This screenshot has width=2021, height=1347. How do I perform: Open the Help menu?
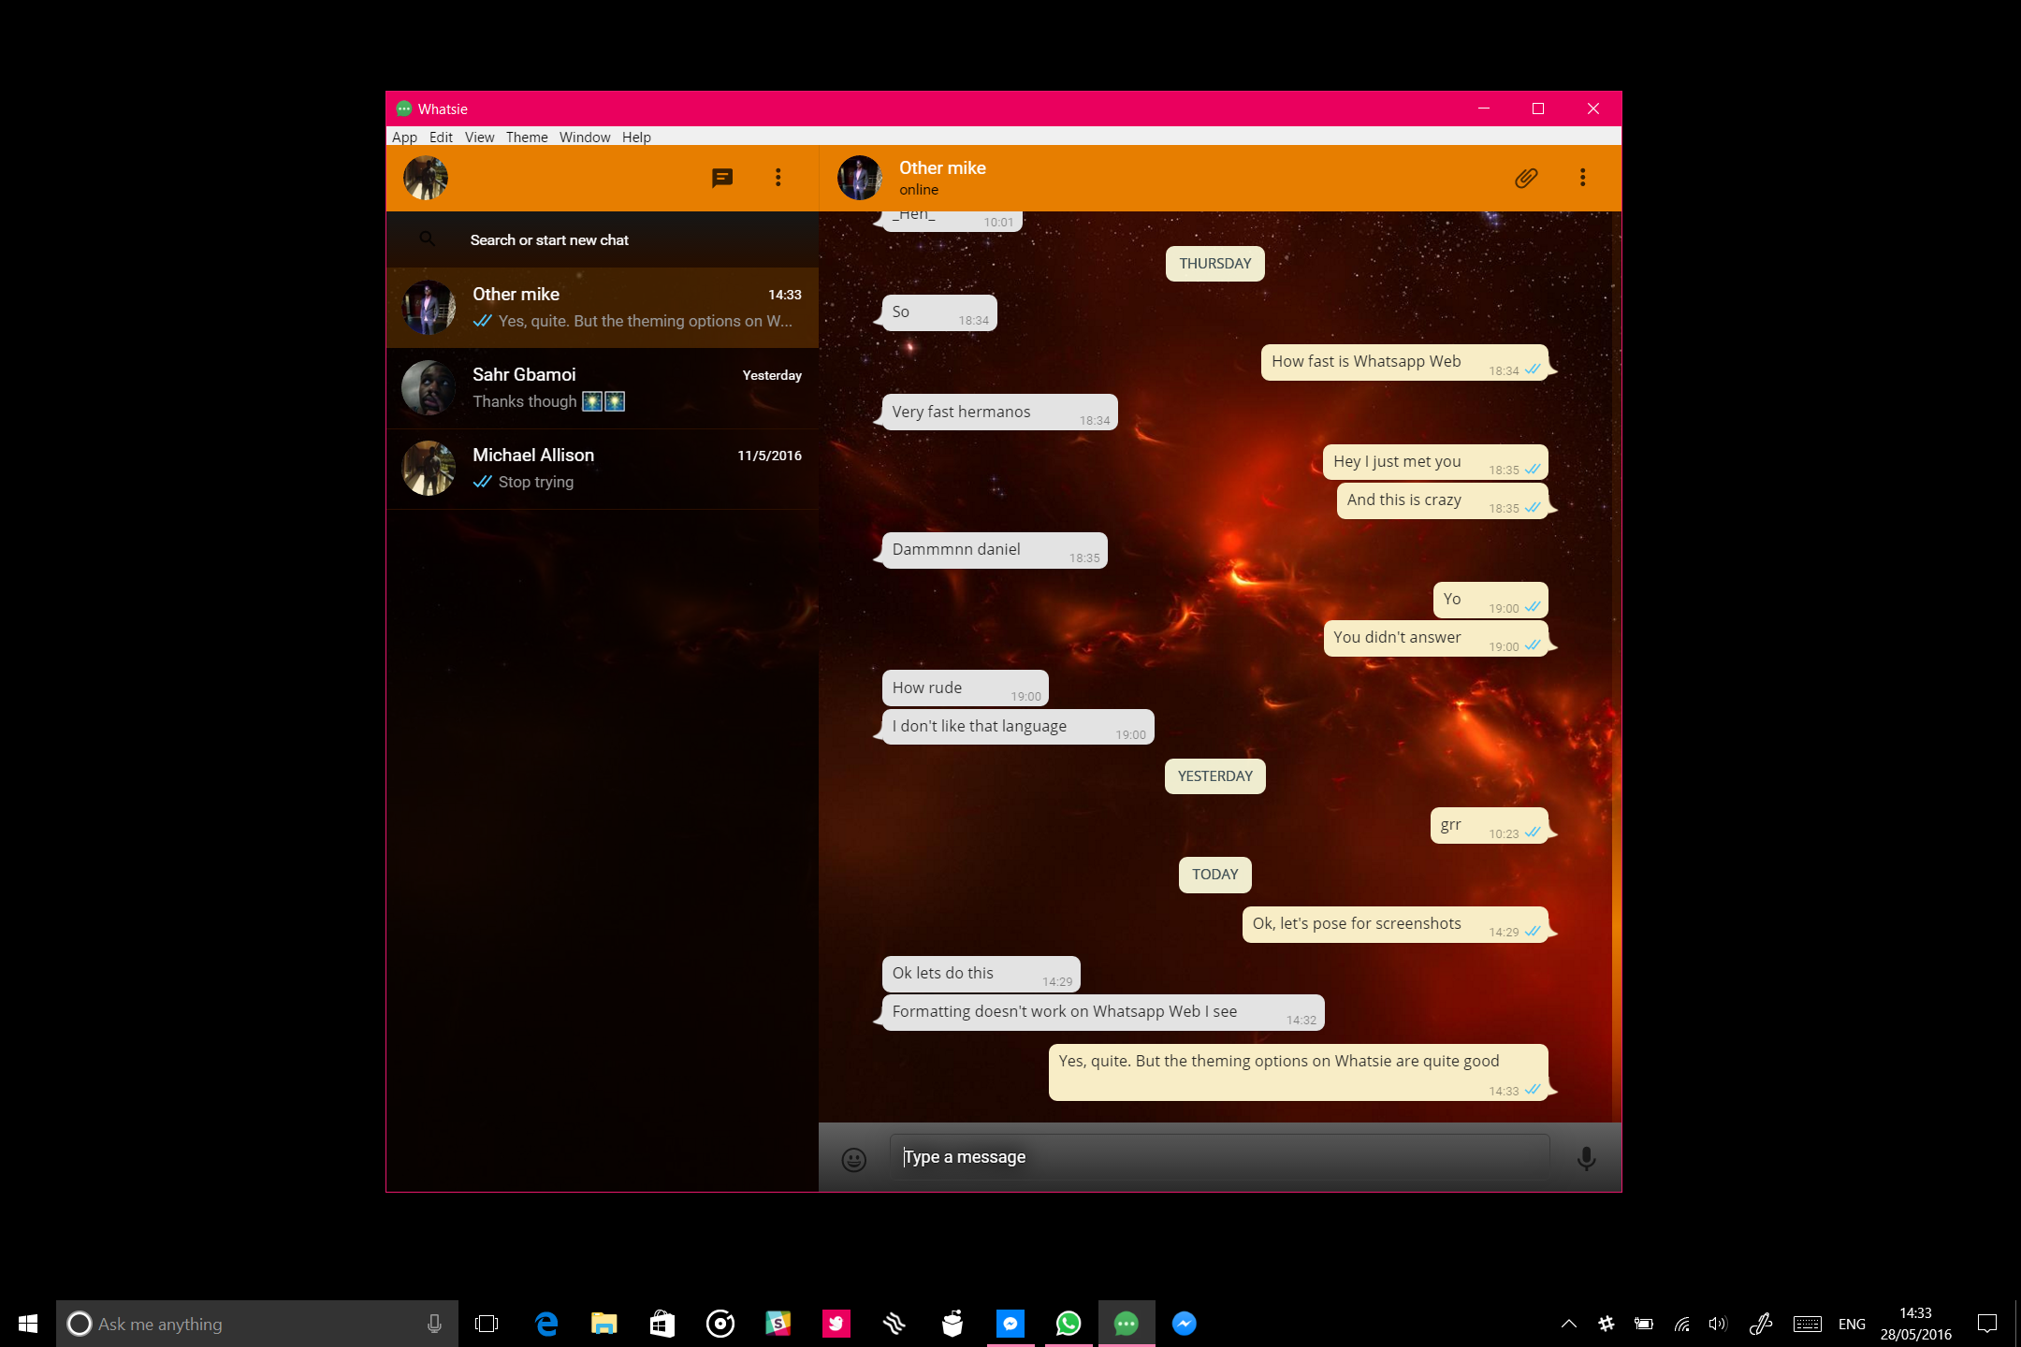[x=636, y=137]
